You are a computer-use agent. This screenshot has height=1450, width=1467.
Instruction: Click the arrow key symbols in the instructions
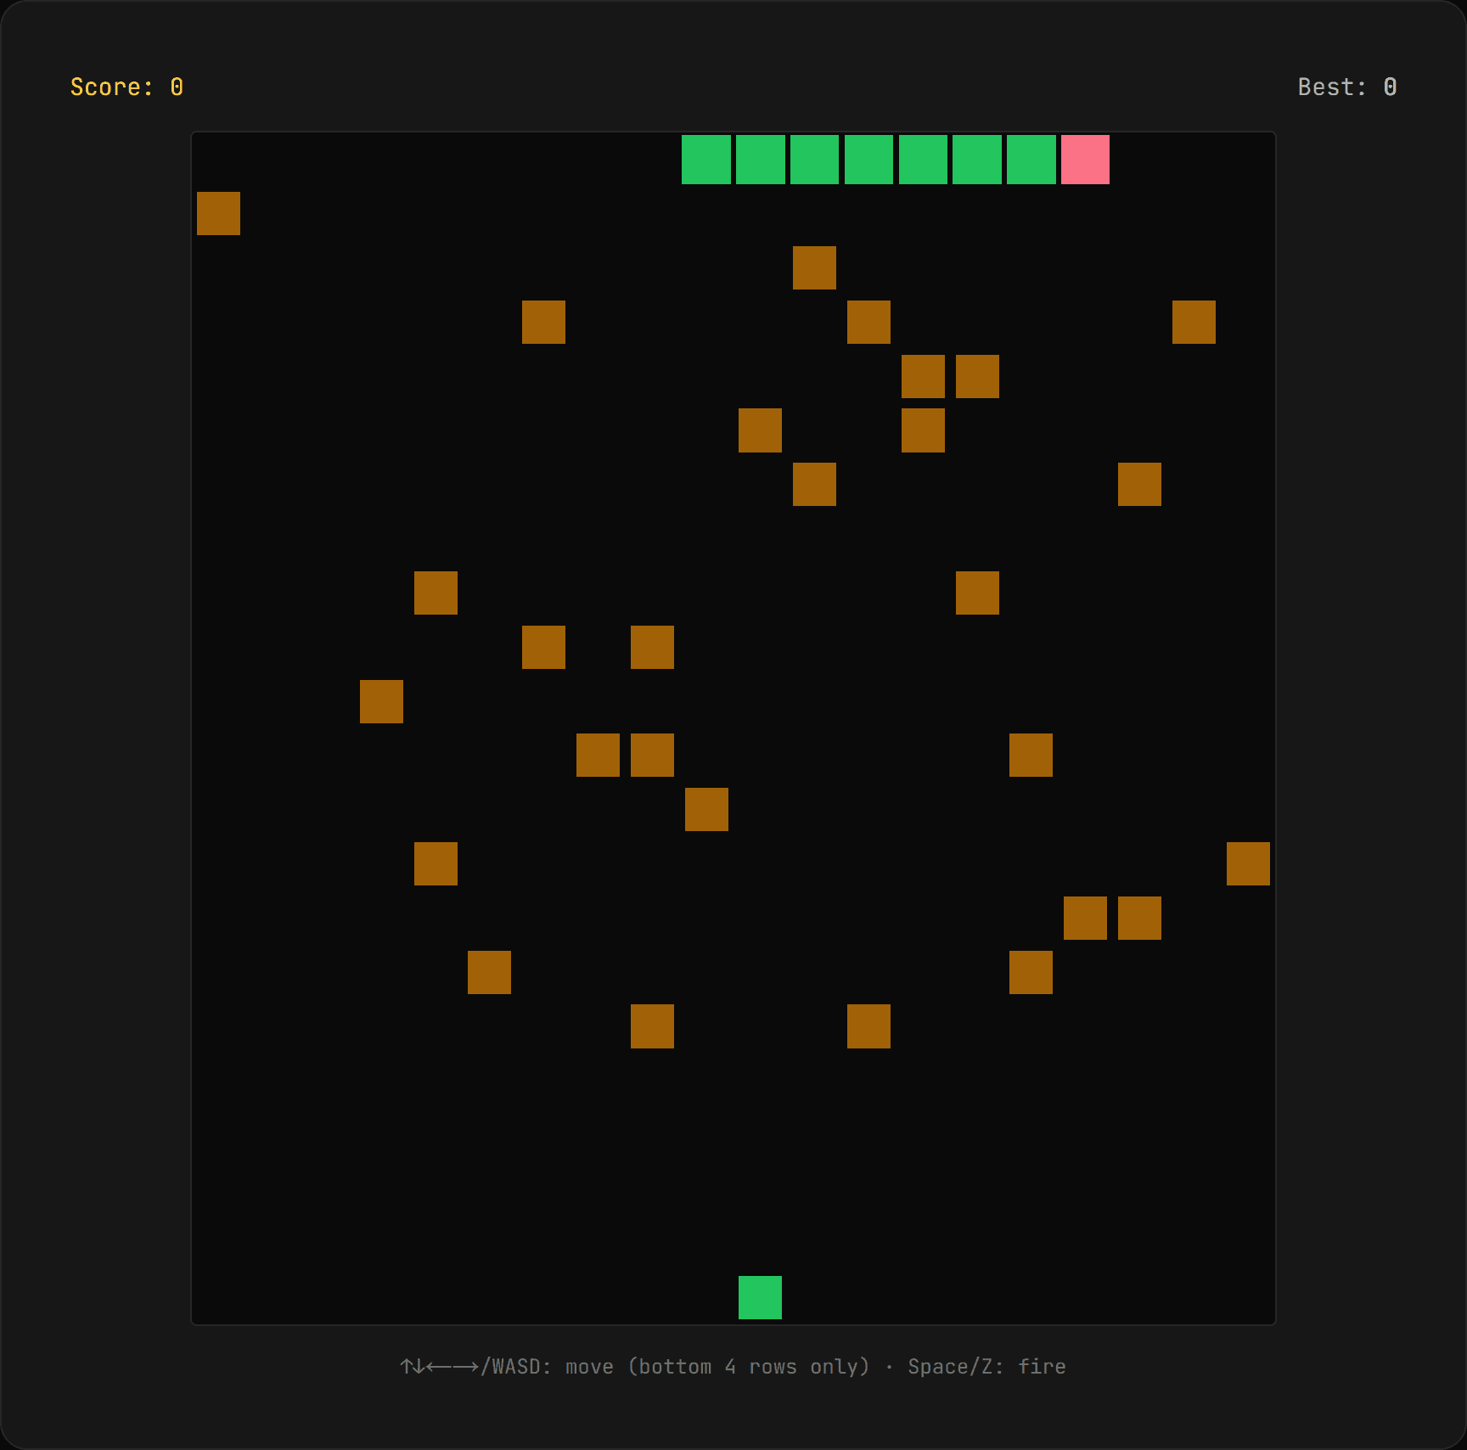pyautogui.click(x=439, y=1367)
